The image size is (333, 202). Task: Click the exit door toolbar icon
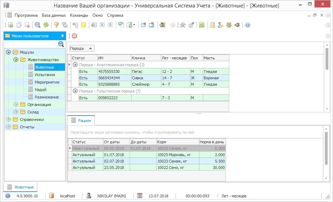click(x=162, y=25)
